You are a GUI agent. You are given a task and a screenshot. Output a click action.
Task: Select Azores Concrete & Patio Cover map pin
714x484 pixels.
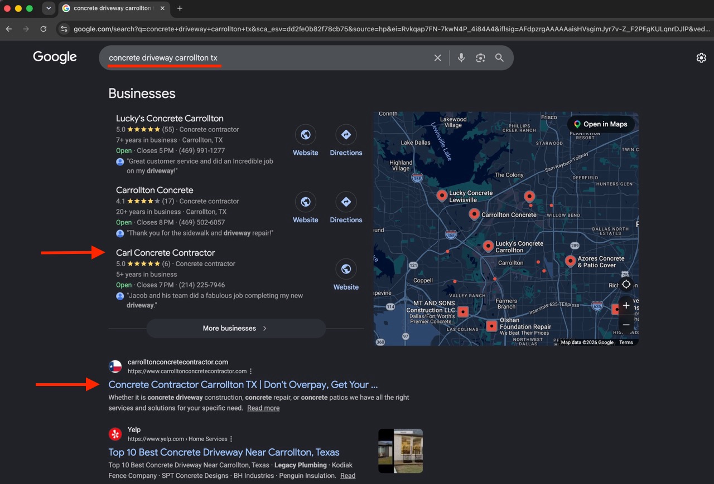pos(570,261)
